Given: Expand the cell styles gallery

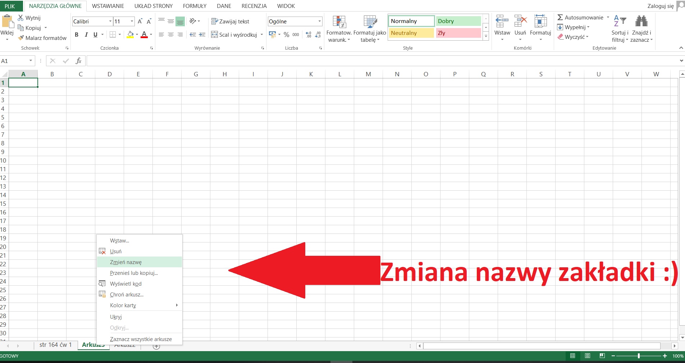Looking at the screenshot, I should click(486, 36).
